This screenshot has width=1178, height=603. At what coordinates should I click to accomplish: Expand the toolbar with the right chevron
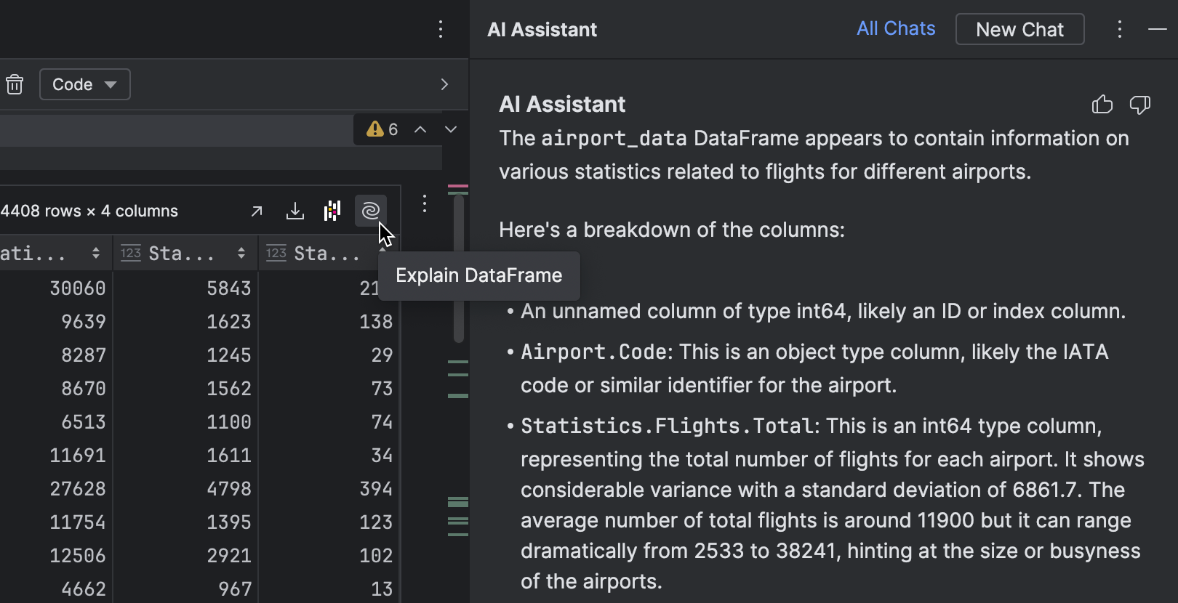(x=444, y=84)
